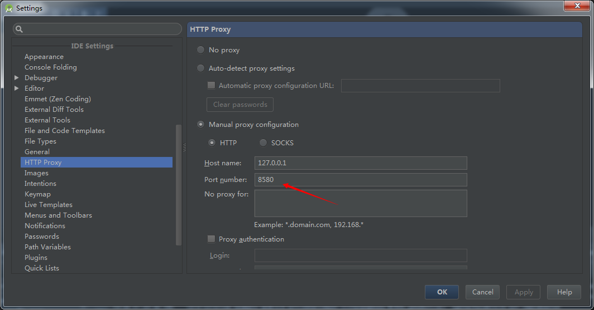Open the Console Folding settings page
The height and width of the screenshot is (310, 594).
pyautogui.click(x=51, y=67)
